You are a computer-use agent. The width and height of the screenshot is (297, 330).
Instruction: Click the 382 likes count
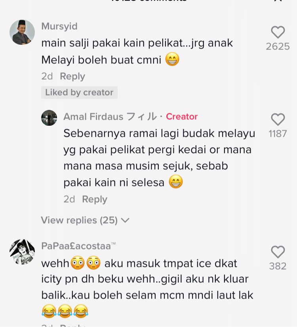(278, 266)
